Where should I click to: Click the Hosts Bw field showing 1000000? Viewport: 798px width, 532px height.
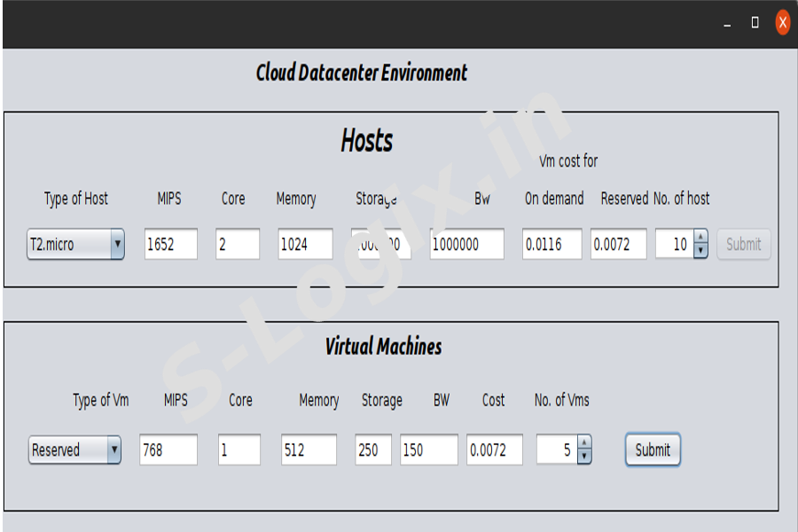coord(466,245)
